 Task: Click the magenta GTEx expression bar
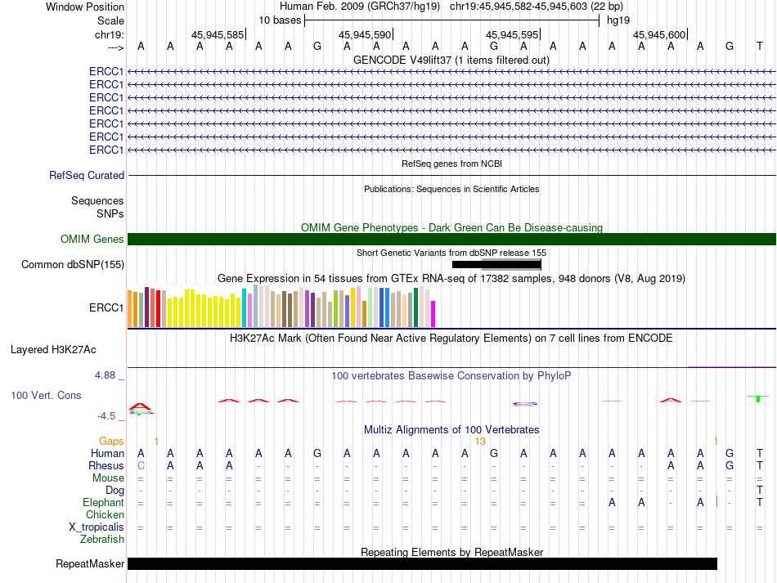coord(433,314)
